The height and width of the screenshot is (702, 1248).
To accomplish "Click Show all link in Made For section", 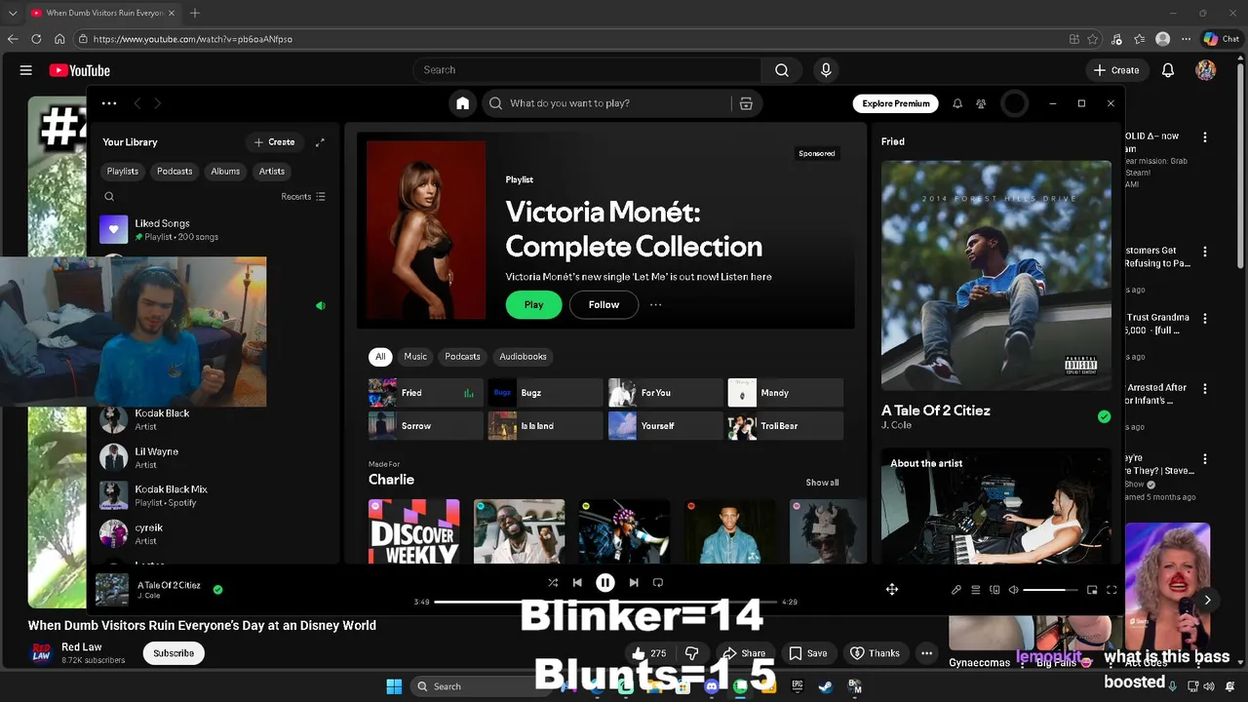I will [x=822, y=483].
